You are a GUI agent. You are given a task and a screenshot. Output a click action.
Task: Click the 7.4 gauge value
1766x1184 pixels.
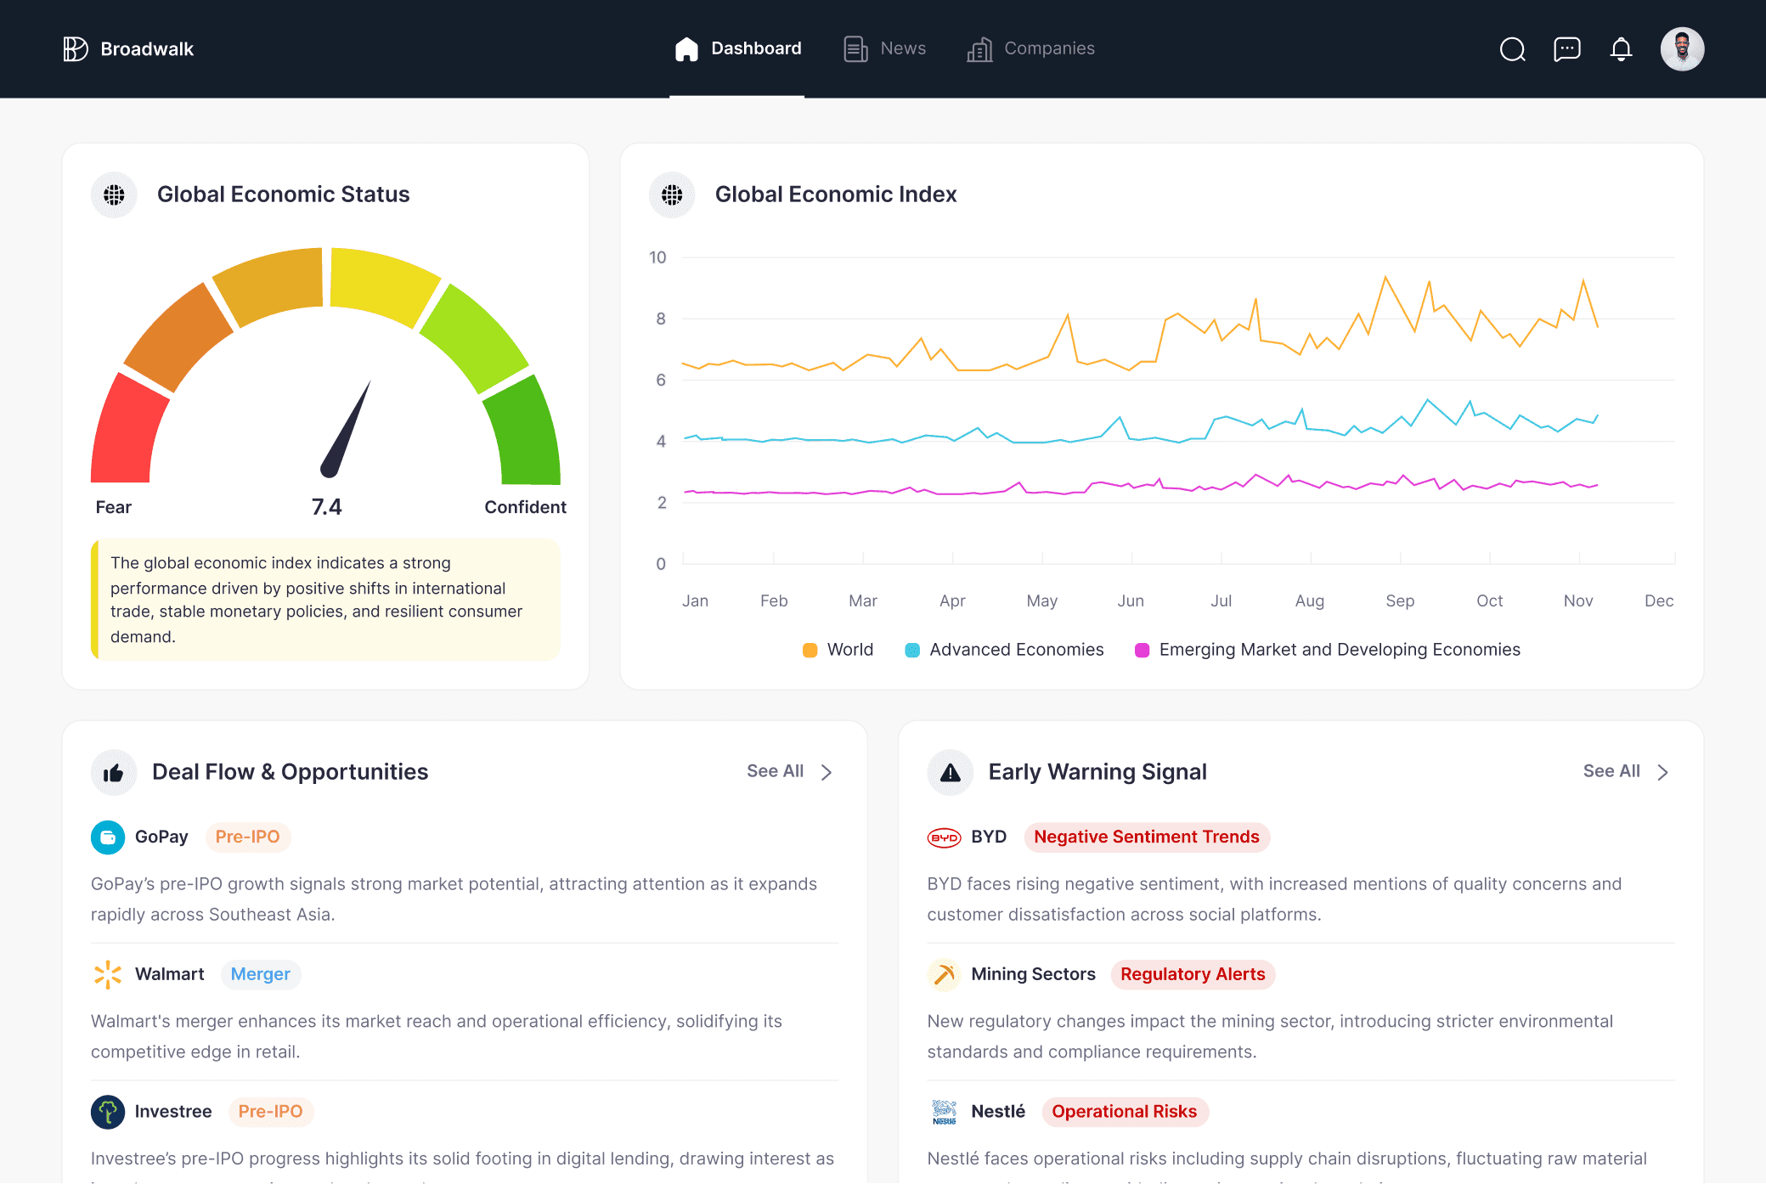326,507
